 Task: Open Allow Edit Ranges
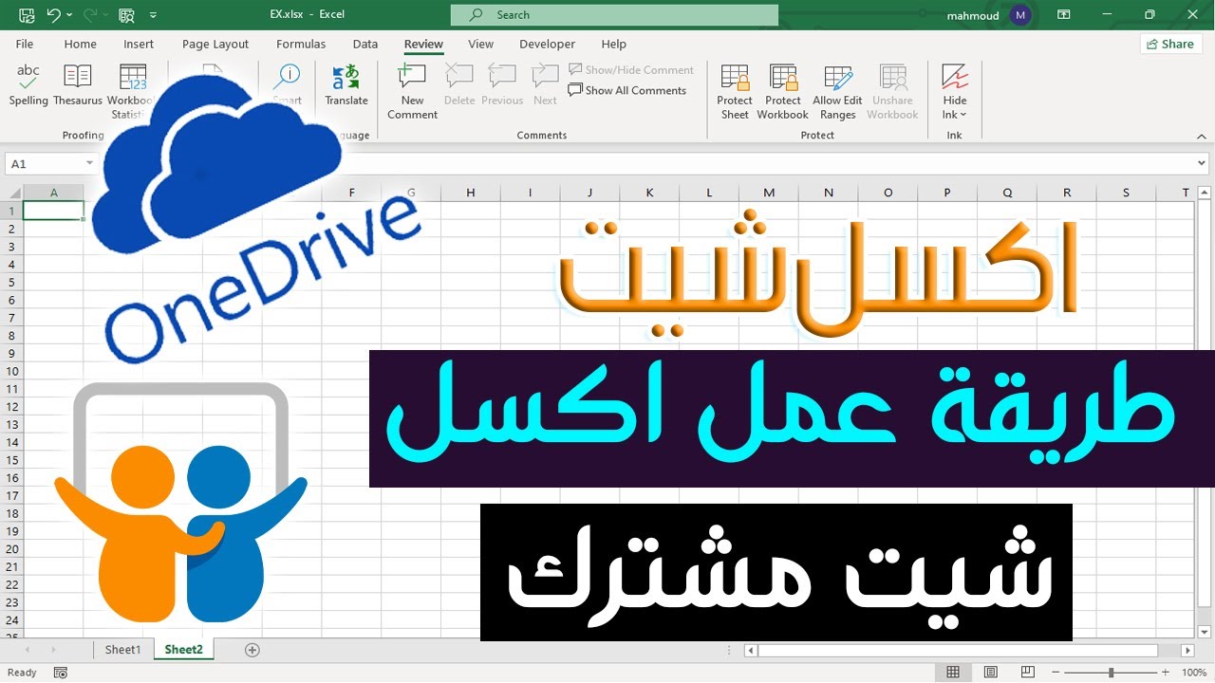(x=838, y=91)
